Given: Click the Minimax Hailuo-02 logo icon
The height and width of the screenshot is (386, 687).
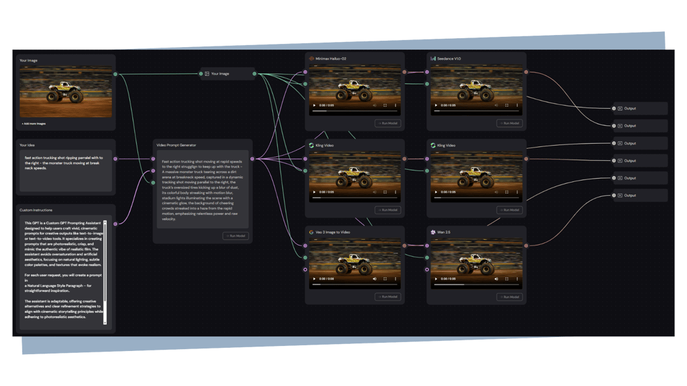Looking at the screenshot, I should [311, 59].
